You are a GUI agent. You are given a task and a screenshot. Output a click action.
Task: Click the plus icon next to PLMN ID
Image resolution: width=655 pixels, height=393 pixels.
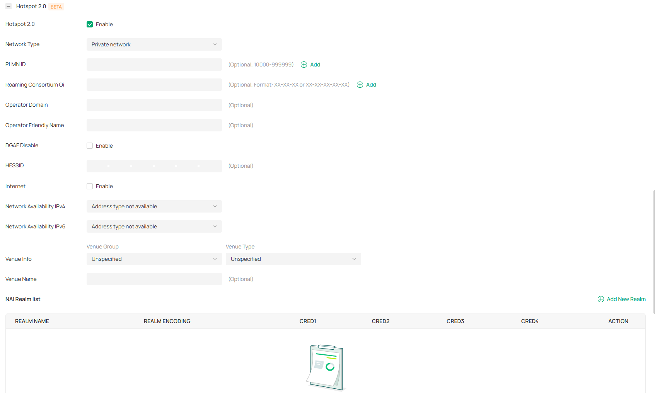pos(304,65)
